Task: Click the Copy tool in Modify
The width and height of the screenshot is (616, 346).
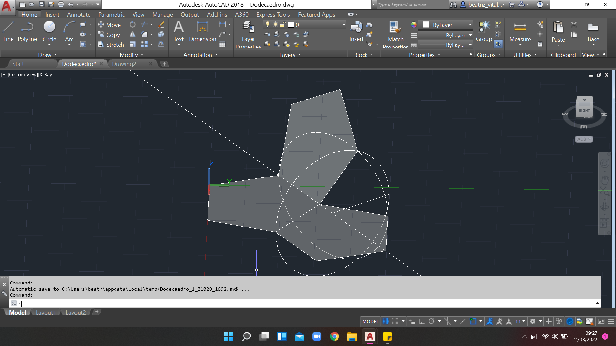Action: pos(109,35)
